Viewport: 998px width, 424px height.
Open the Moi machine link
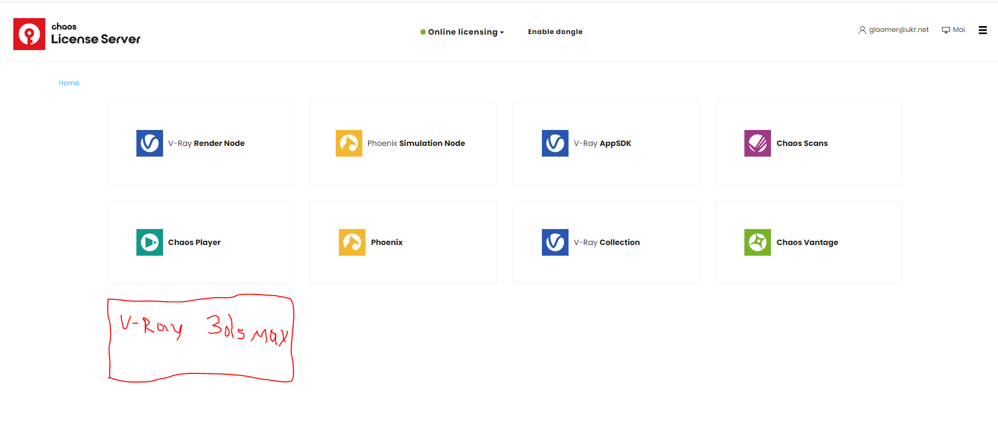click(x=959, y=30)
